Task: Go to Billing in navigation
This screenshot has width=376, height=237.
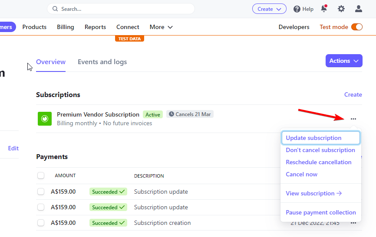Action: [x=65, y=27]
